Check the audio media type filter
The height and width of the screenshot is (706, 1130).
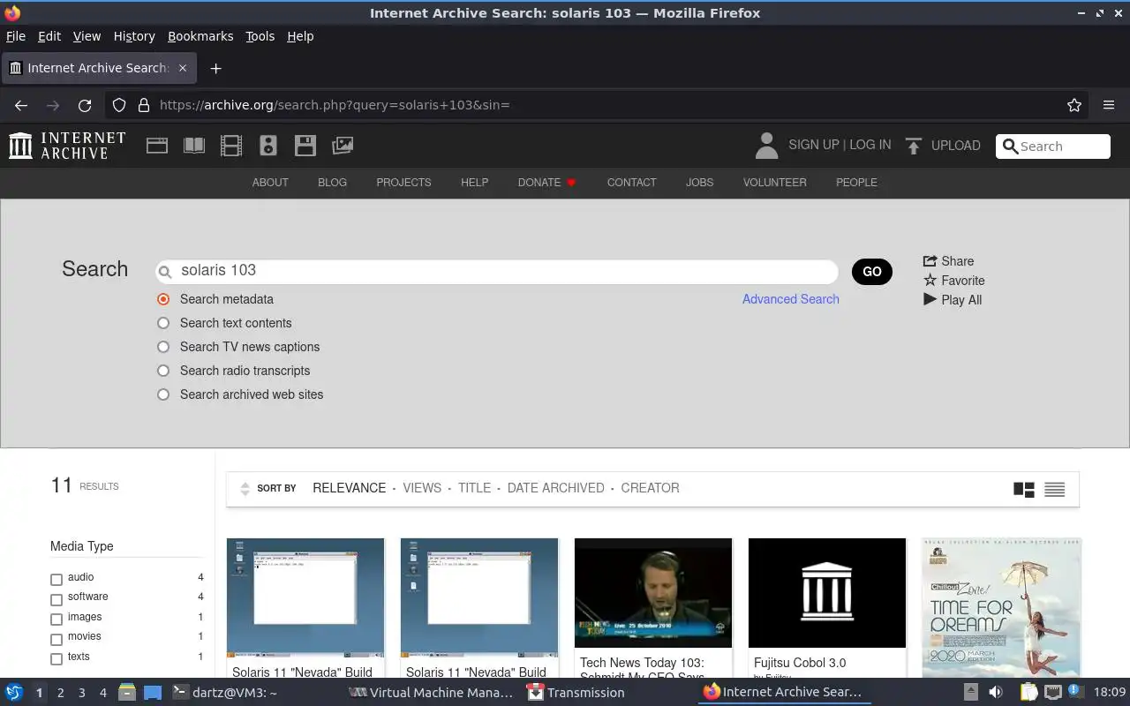click(56, 580)
